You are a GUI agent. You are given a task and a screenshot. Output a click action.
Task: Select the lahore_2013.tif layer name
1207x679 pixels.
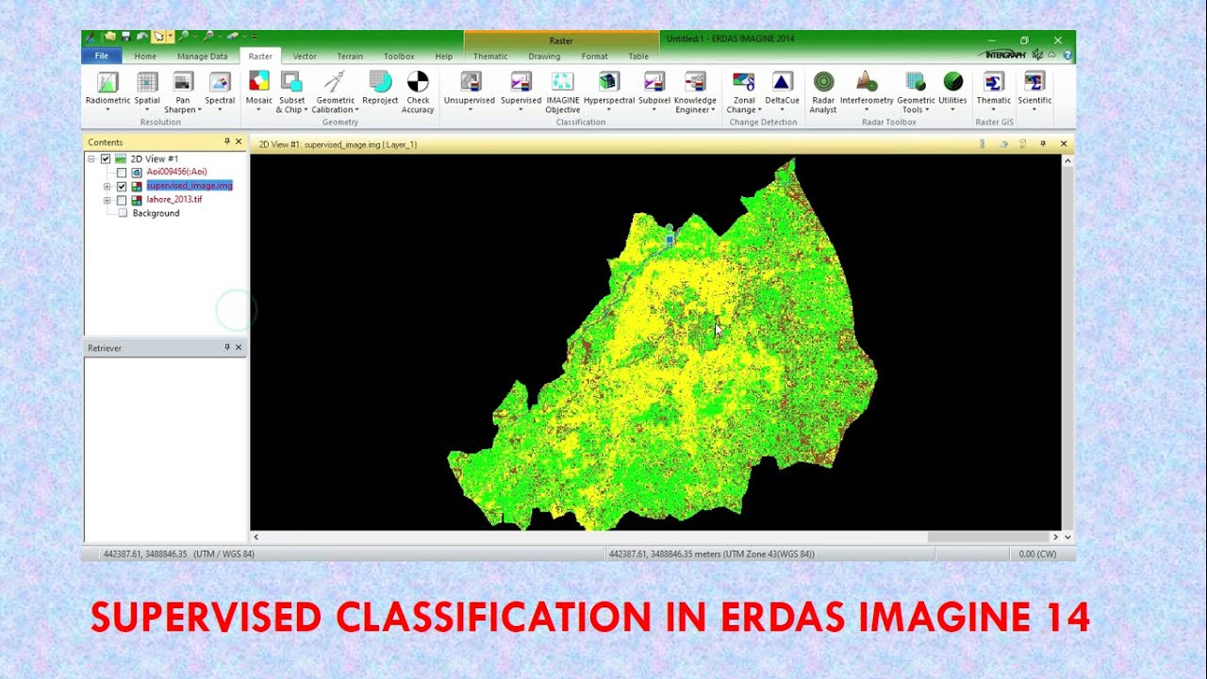pyautogui.click(x=174, y=200)
